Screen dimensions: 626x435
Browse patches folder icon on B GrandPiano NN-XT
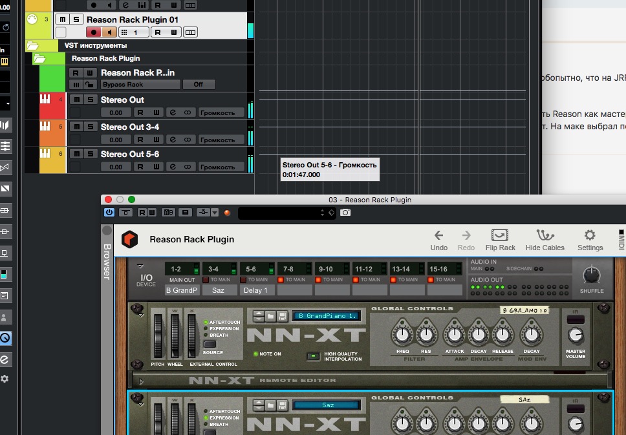[x=270, y=316]
